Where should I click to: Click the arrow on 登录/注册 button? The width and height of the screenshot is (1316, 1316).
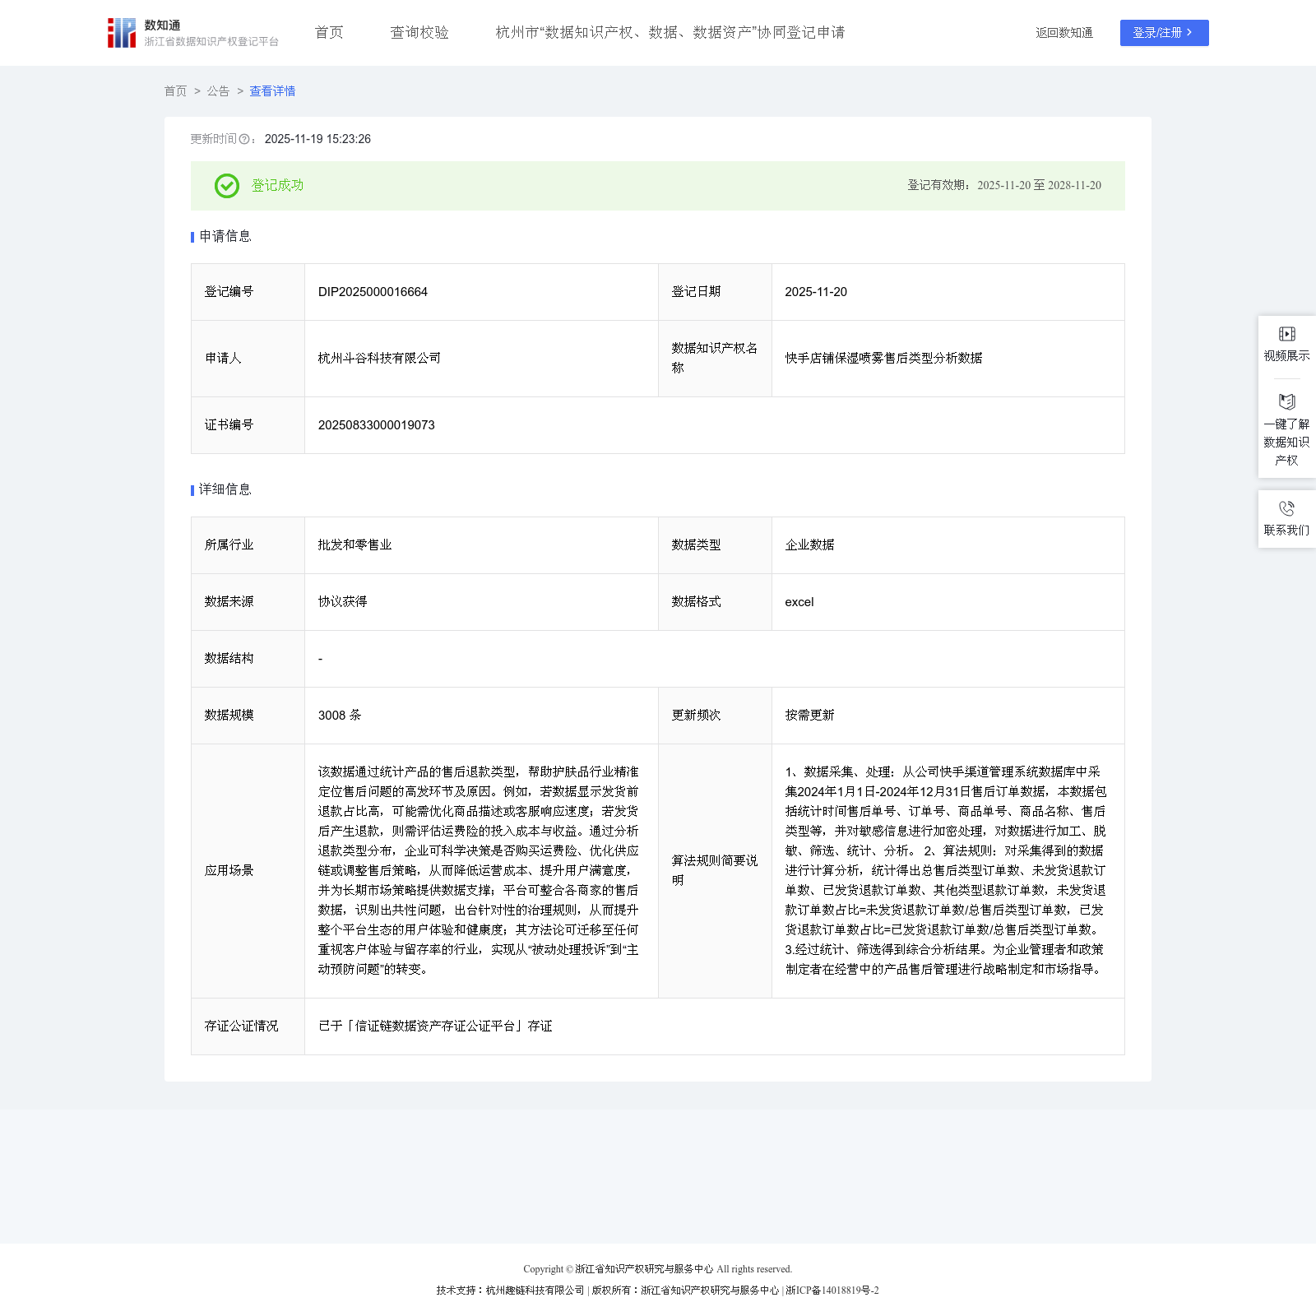click(1189, 33)
